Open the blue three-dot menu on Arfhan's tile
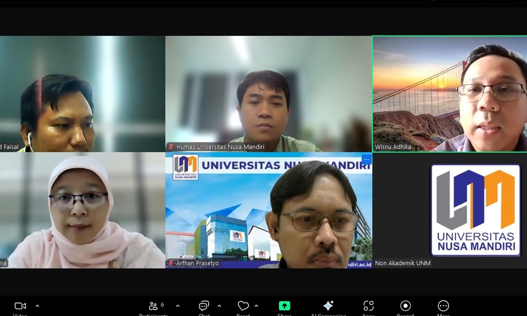The height and width of the screenshot is (316, 527). coord(367,160)
